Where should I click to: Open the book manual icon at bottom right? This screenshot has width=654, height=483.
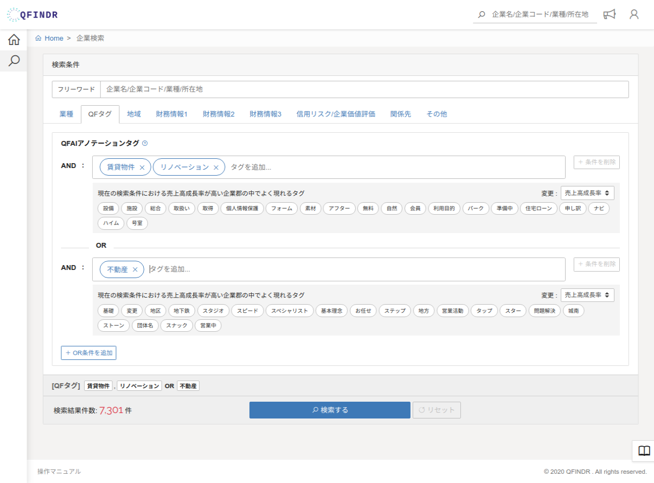(644, 451)
